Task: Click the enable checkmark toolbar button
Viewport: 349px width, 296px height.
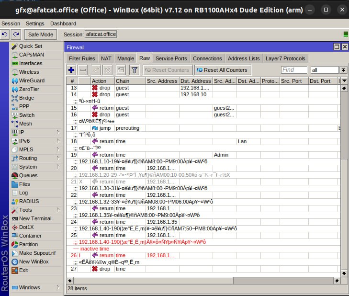Action: coord(96,70)
